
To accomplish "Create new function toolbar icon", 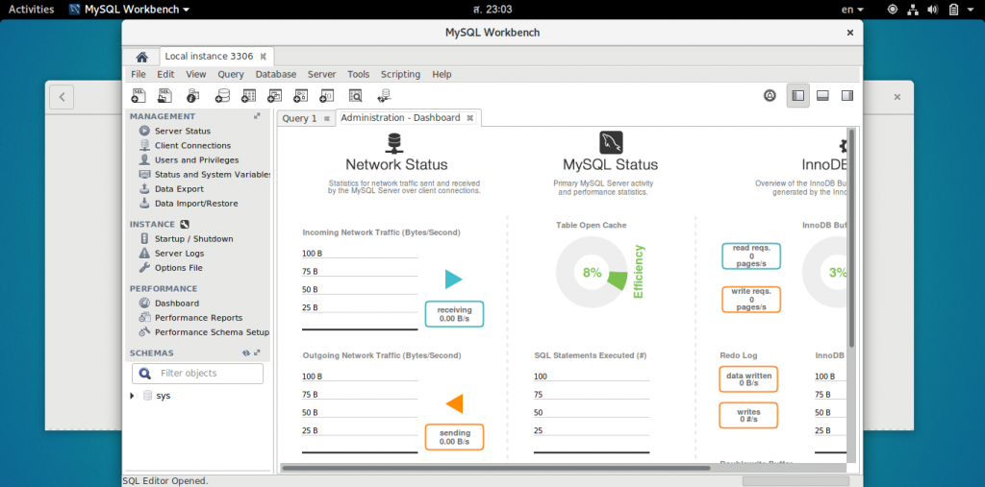I will [x=327, y=95].
